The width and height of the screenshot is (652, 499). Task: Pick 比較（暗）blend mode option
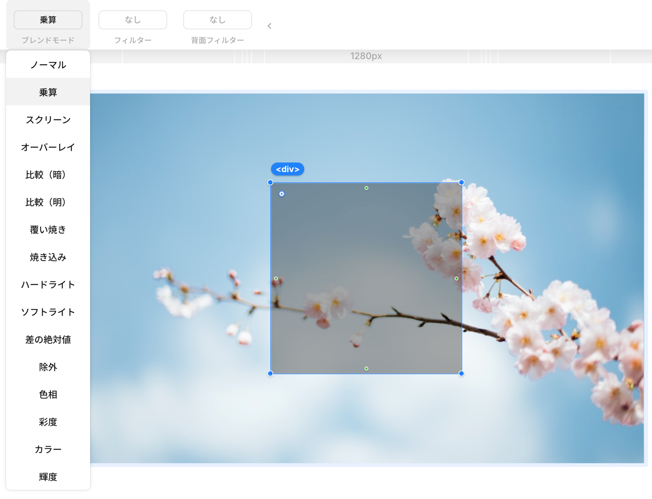48,175
